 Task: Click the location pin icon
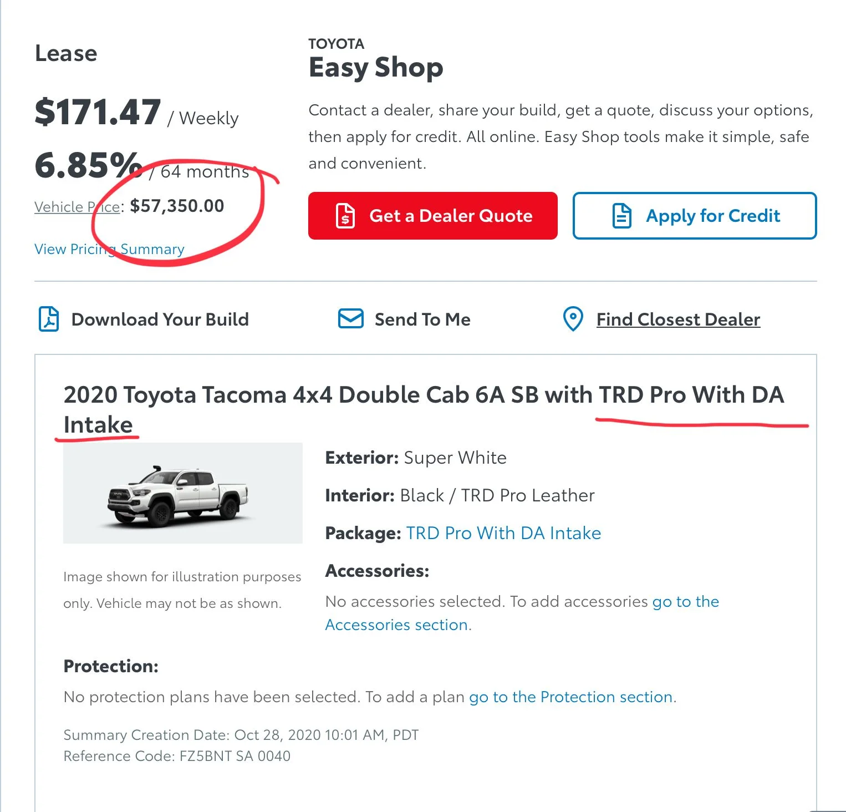(x=573, y=319)
